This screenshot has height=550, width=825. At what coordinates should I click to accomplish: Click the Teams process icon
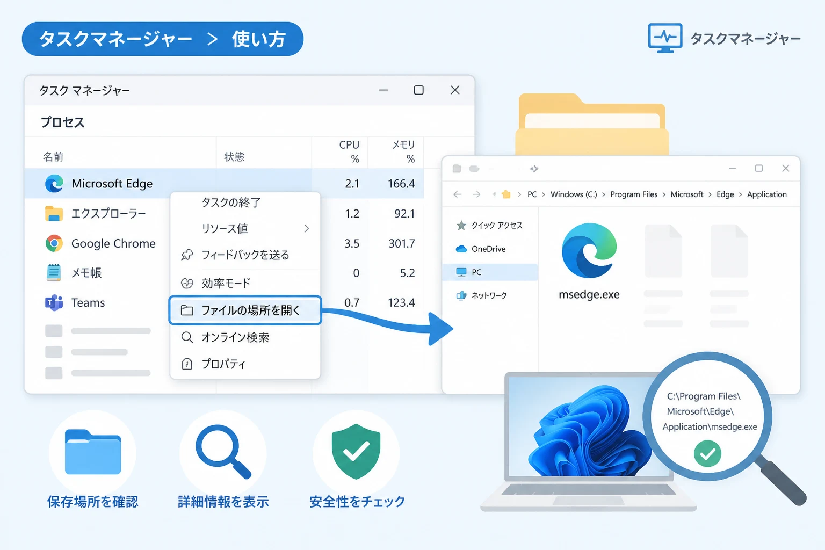54,303
